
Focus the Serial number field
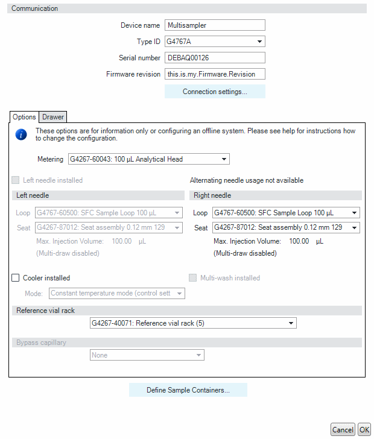(215, 58)
